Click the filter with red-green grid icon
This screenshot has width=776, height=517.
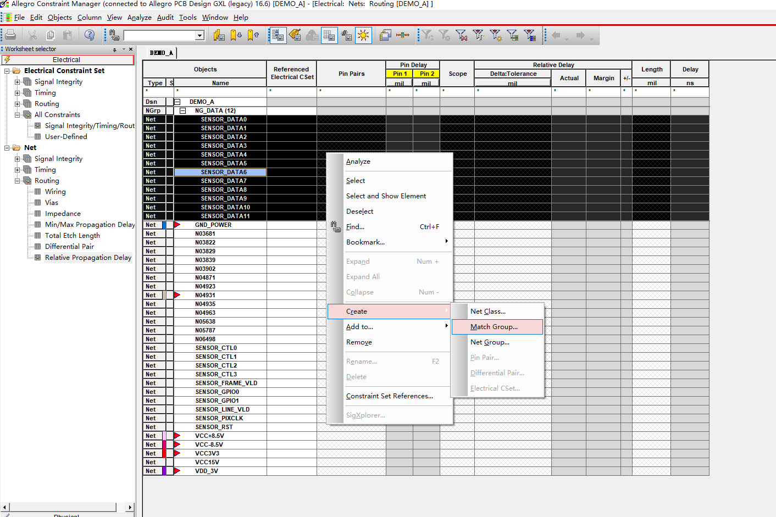pyautogui.click(x=513, y=35)
